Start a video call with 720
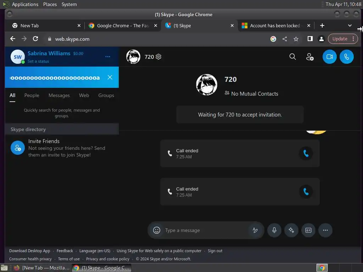The width and height of the screenshot is (363, 272). pyautogui.click(x=329, y=57)
